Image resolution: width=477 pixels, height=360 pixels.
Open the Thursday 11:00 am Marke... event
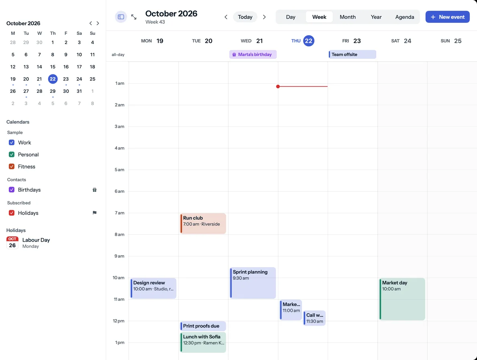click(x=291, y=310)
